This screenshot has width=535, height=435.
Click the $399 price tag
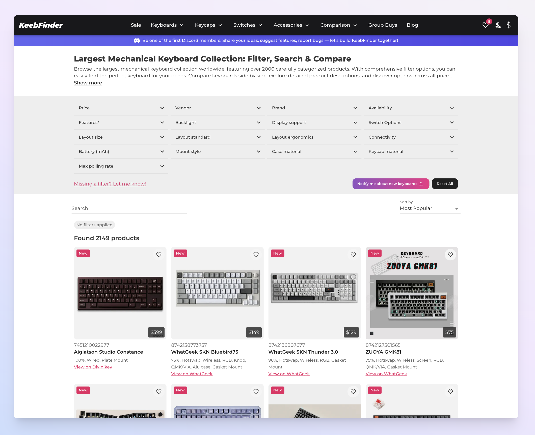tap(156, 332)
